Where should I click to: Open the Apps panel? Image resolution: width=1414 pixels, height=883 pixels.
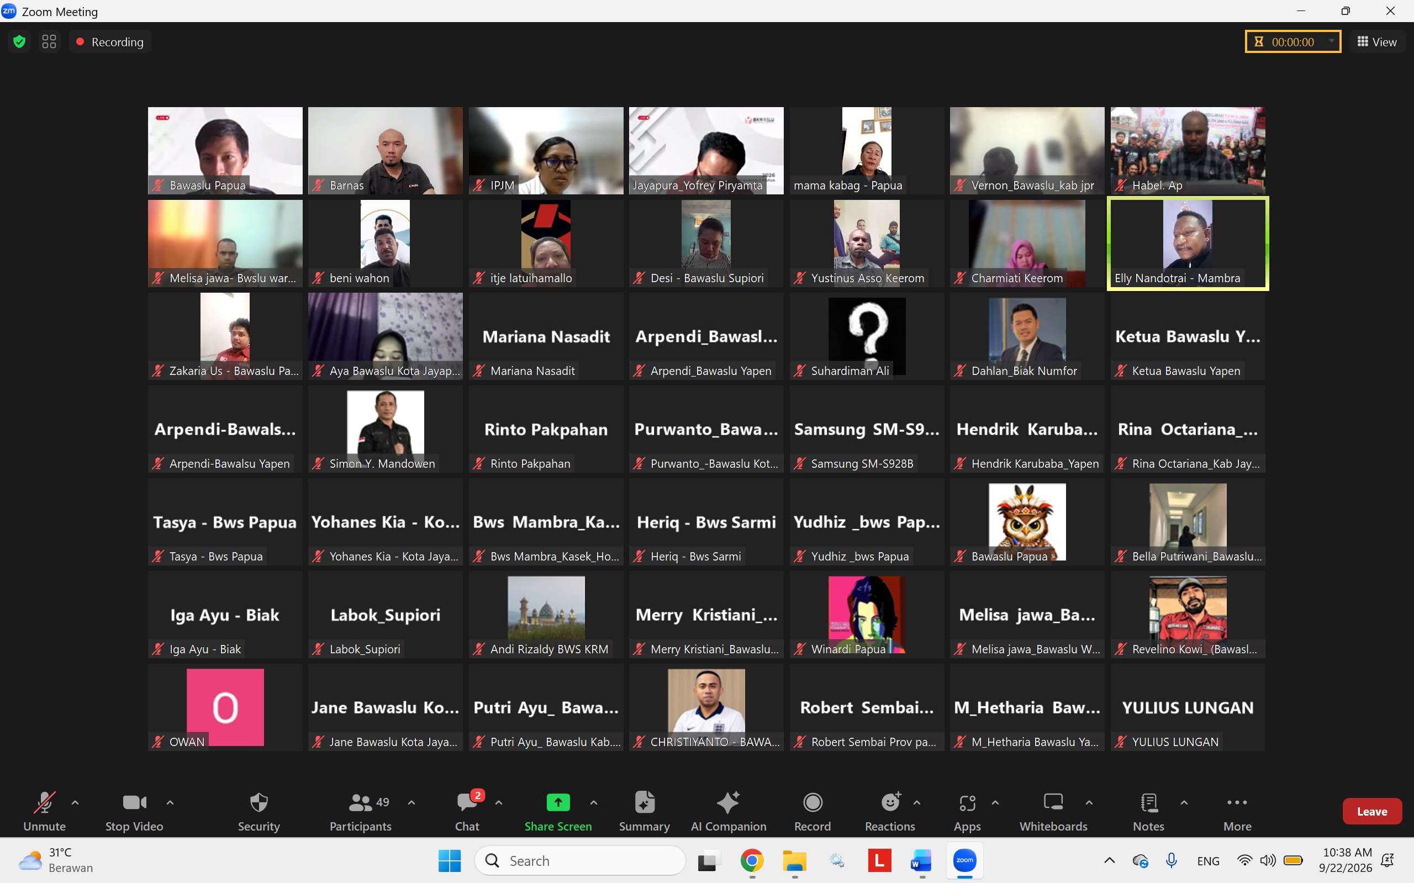[967, 811]
